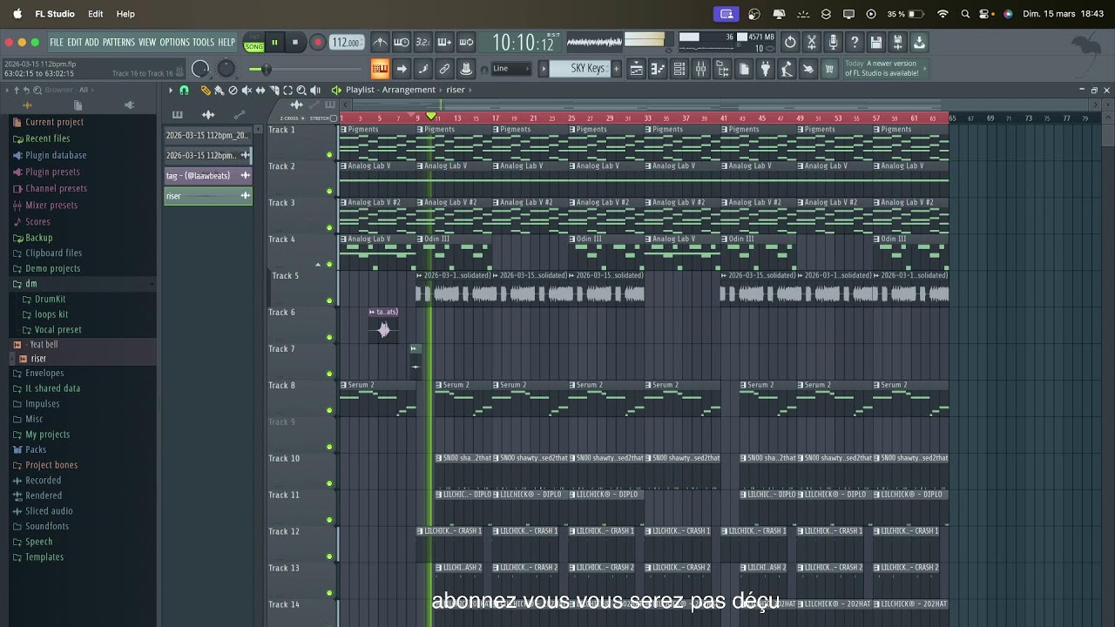Open the playlist options arrow menu
The image size is (1115, 627).
pos(171,90)
